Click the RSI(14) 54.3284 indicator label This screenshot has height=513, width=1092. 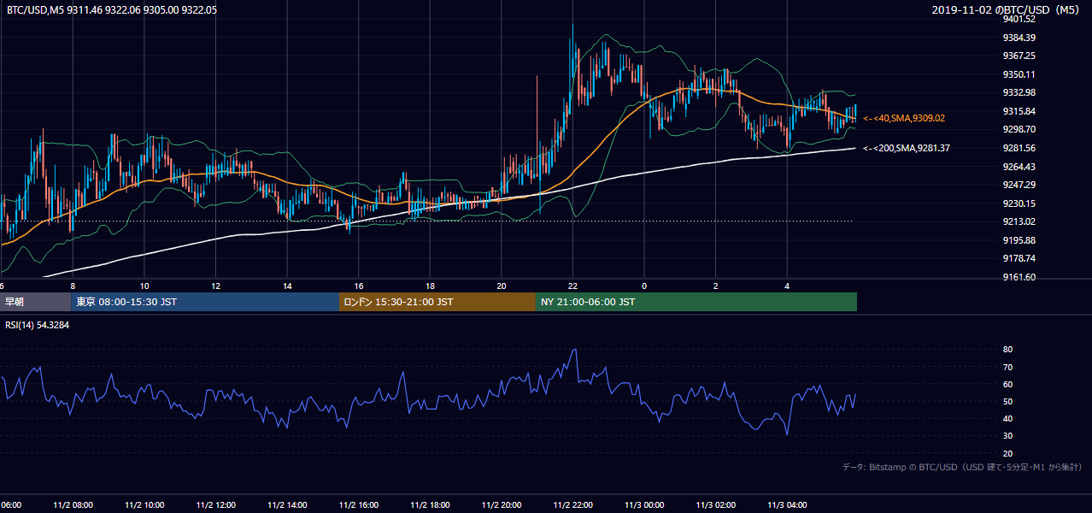pos(38,325)
